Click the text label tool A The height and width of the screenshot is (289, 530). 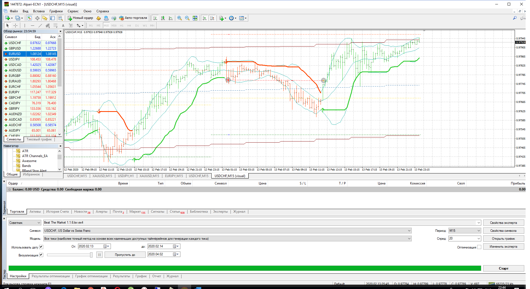tap(63, 25)
